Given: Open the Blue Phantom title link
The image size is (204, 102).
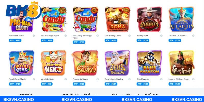Looking at the screenshot, I should tap(143, 79).
